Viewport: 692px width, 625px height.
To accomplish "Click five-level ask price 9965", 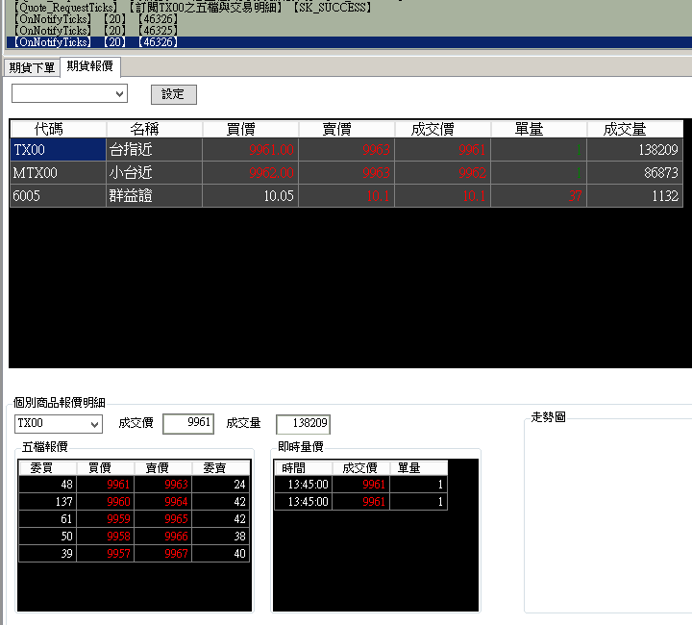I will click(x=163, y=518).
